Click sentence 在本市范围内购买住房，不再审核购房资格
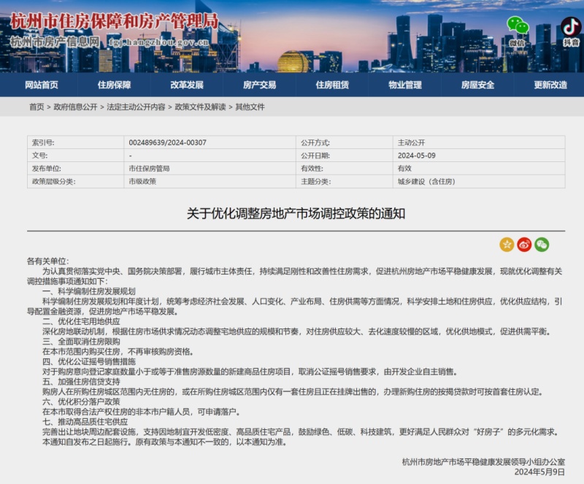Viewport: 584px width, 484px height. point(118,351)
